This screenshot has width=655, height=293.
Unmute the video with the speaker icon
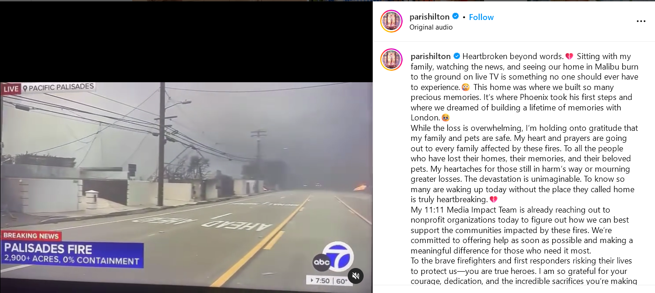click(x=356, y=276)
